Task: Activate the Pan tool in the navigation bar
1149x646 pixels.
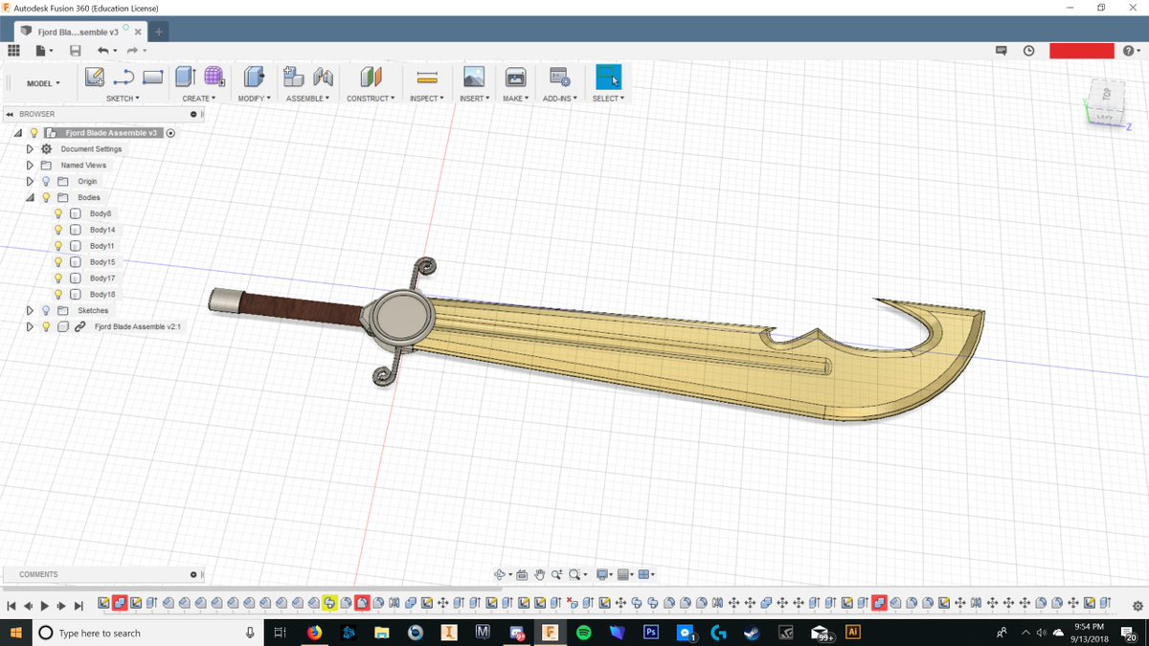Action: 540,573
